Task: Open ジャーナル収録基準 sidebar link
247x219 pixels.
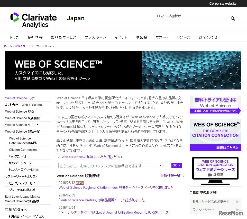Action: point(22,190)
